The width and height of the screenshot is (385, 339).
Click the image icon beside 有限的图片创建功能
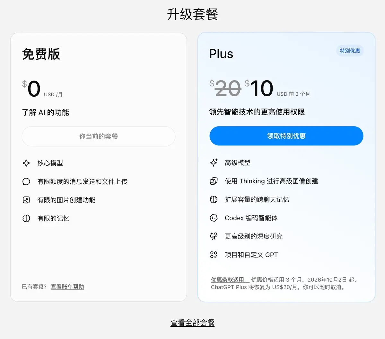[26, 200]
